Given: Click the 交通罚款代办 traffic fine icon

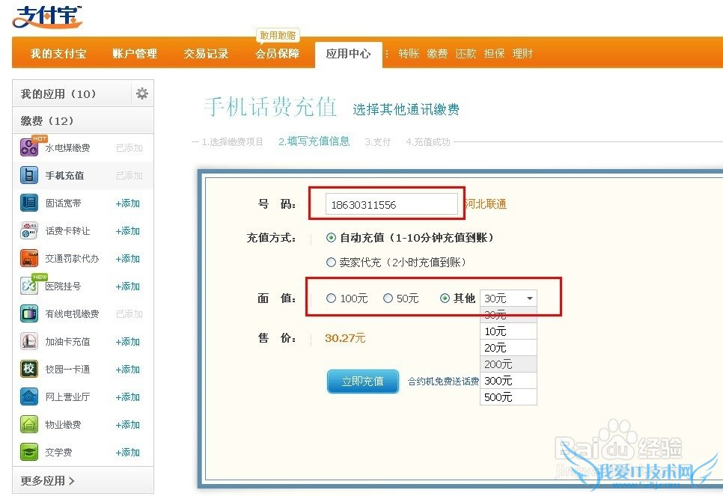Looking at the screenshot, I should [x=29, y=258].
